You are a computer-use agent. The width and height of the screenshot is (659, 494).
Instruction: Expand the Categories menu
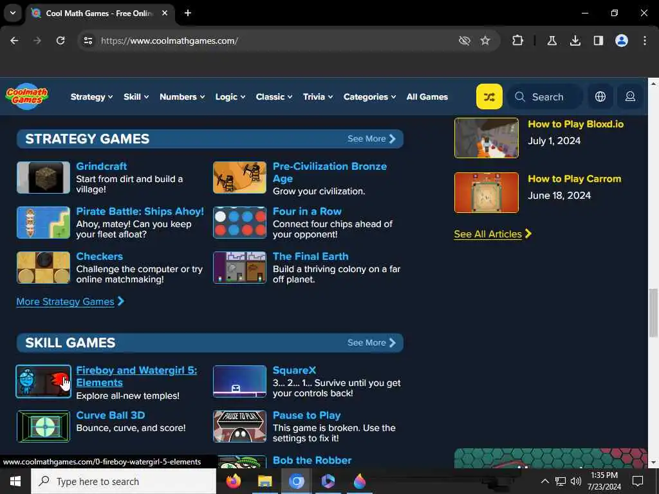point(370,96)
